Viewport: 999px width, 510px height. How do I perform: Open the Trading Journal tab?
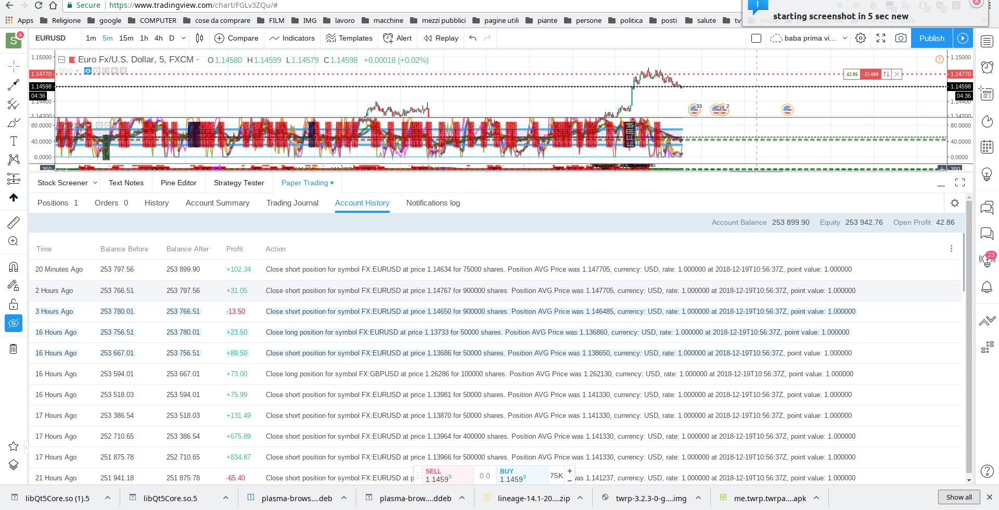click(292, 203)
